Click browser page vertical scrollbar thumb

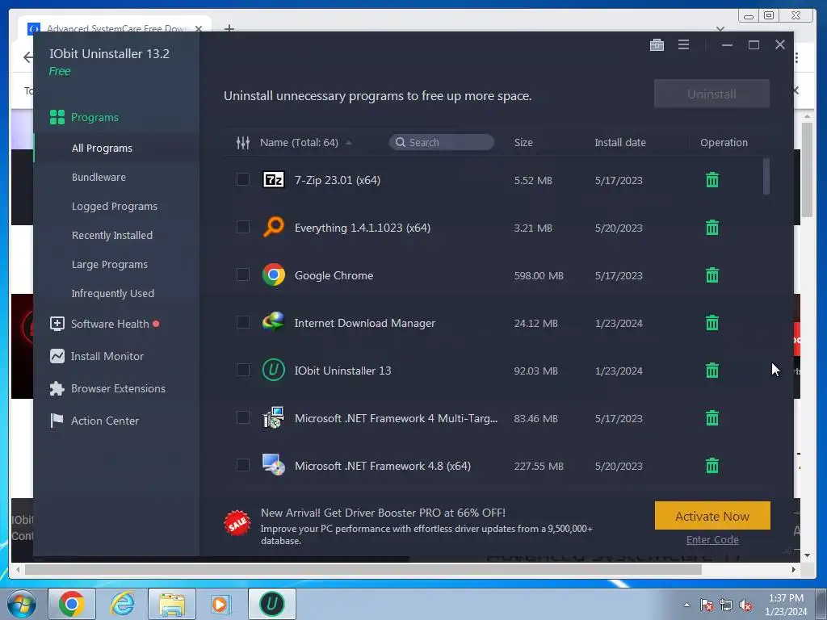click(x=807, y=170)
